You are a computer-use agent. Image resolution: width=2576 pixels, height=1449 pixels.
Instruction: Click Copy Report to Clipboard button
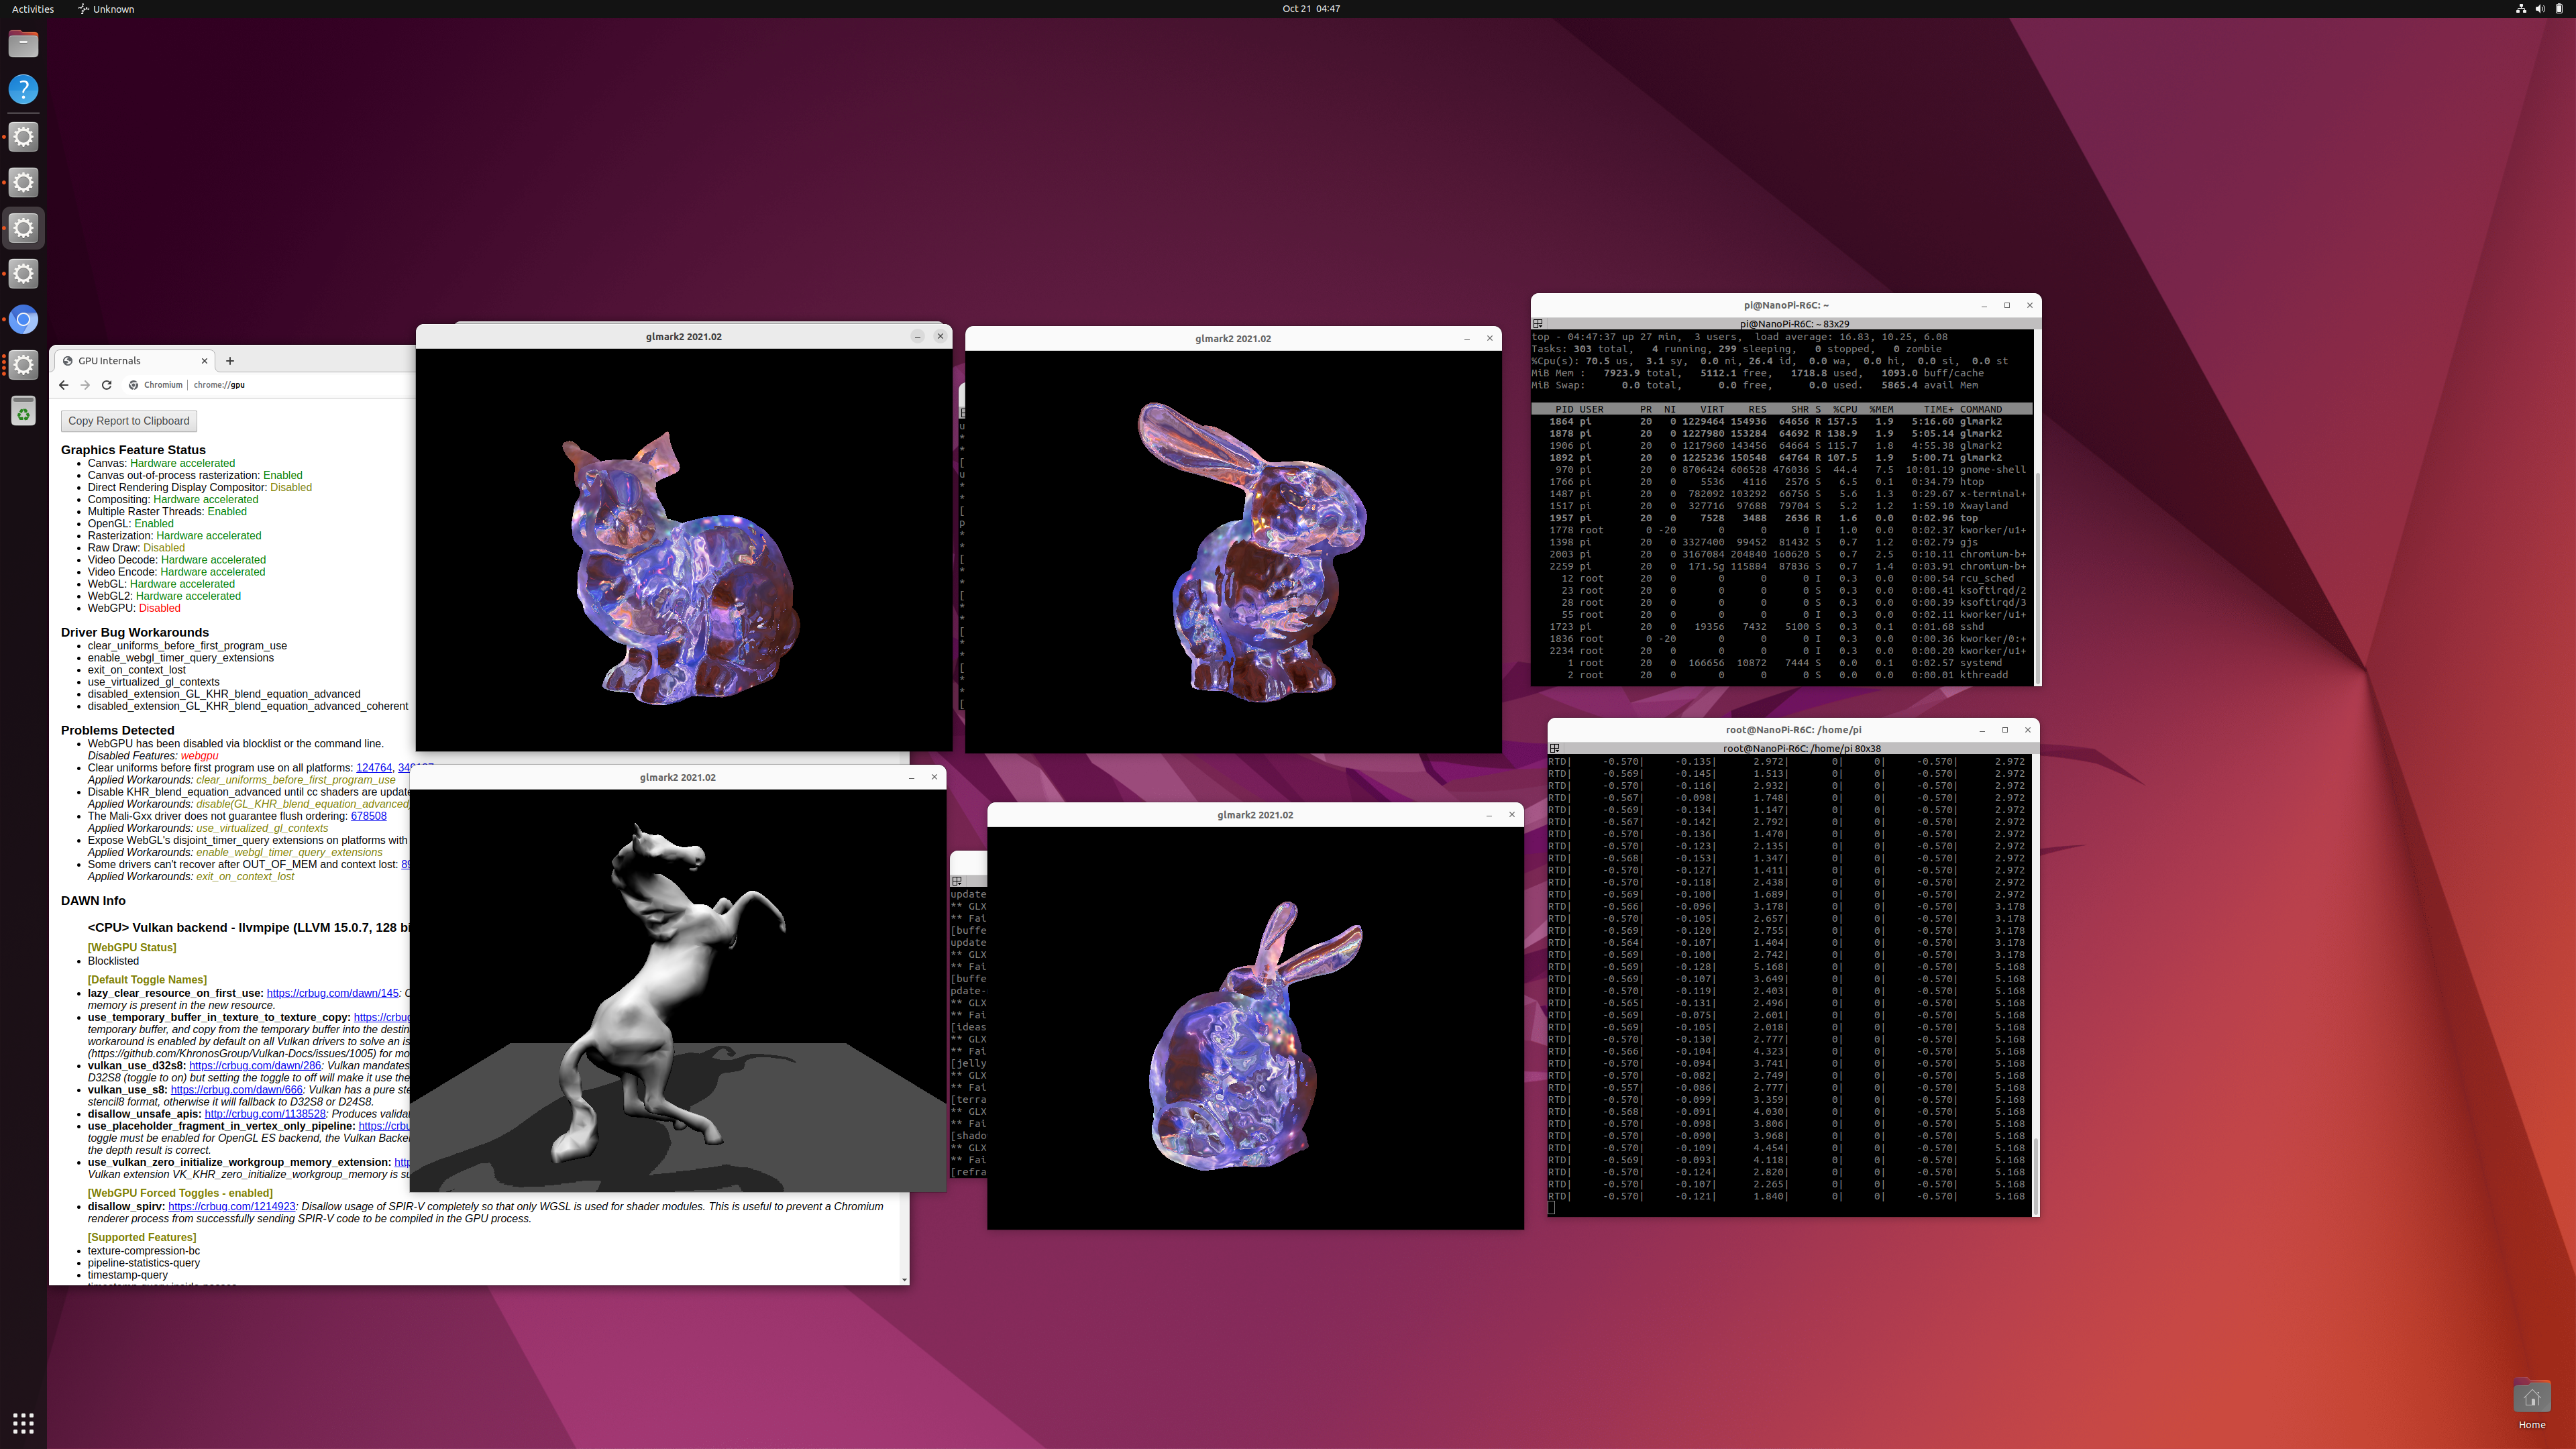128,421
